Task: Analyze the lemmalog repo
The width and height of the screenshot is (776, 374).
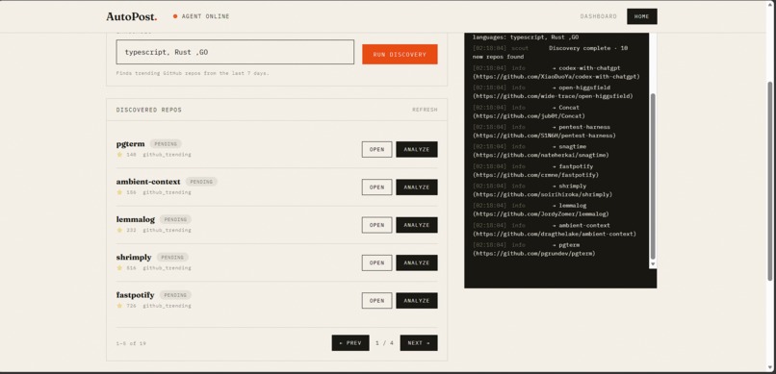Action: [x=416, y=225]
